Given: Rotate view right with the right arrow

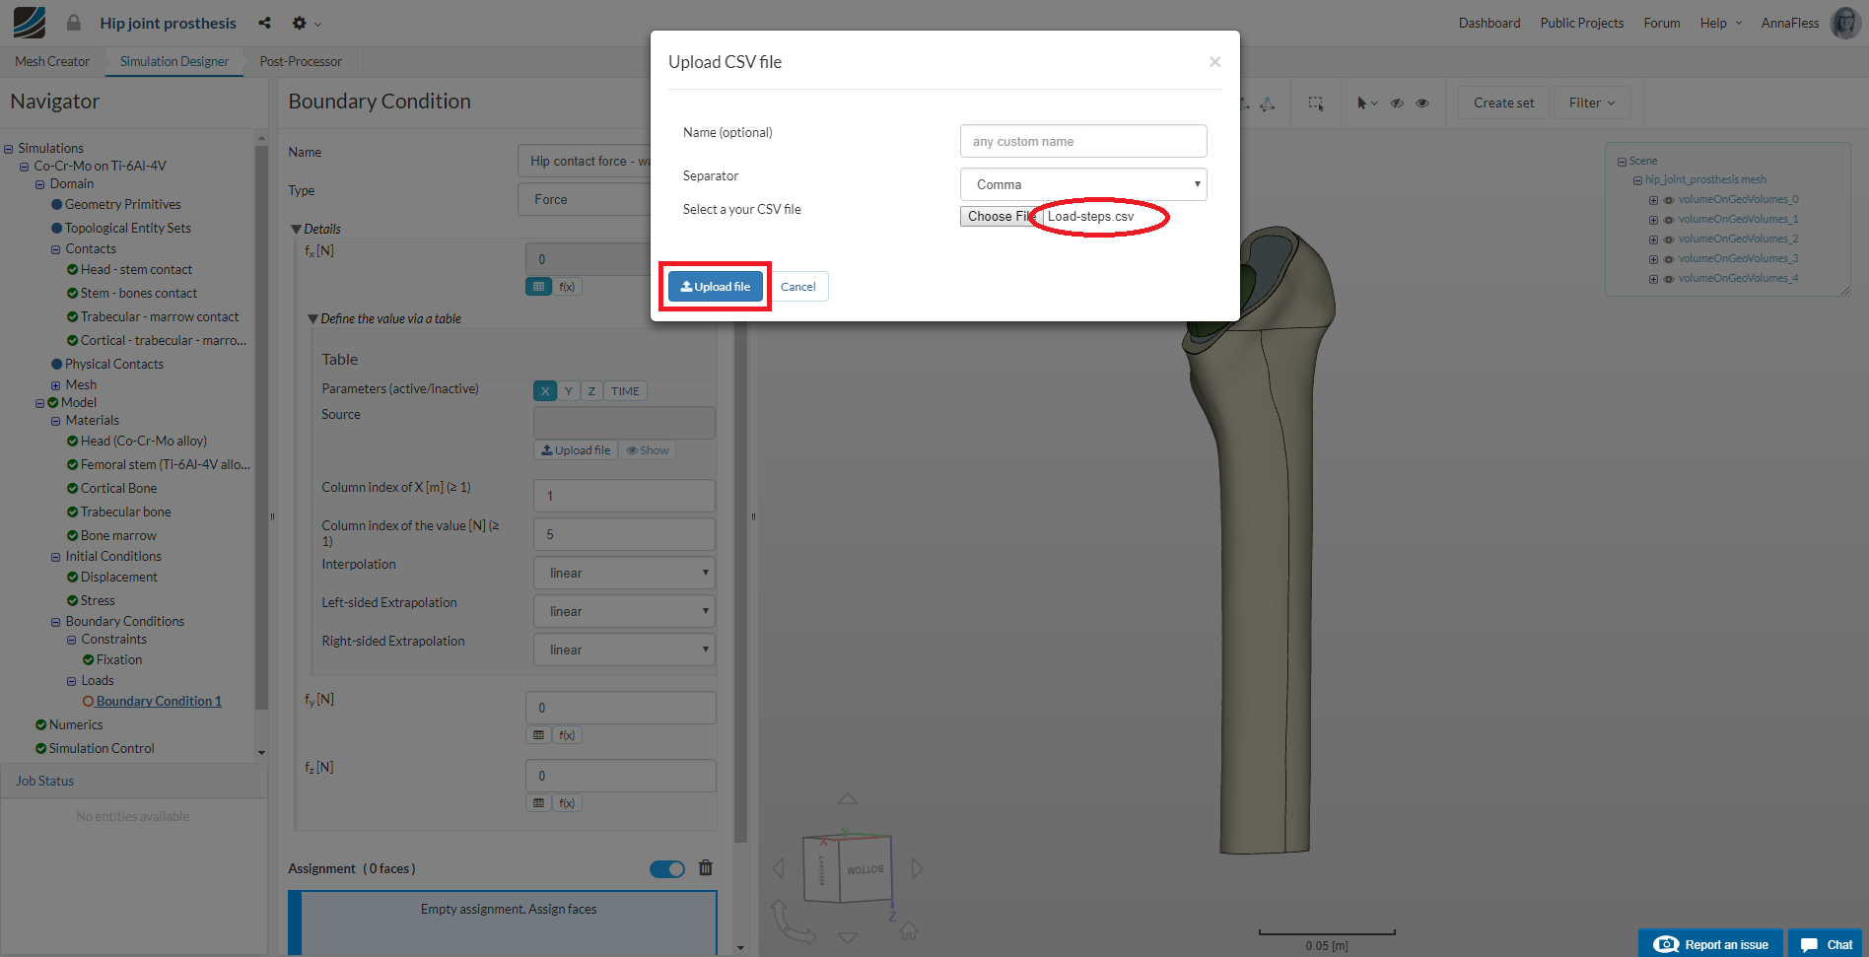Looking at the screenshot, I should coord(917,868).
